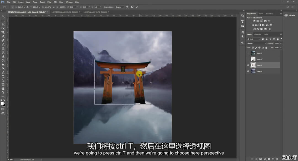
Task: Select the Paint Bucket tool
Action: click(x=3, y=61)
